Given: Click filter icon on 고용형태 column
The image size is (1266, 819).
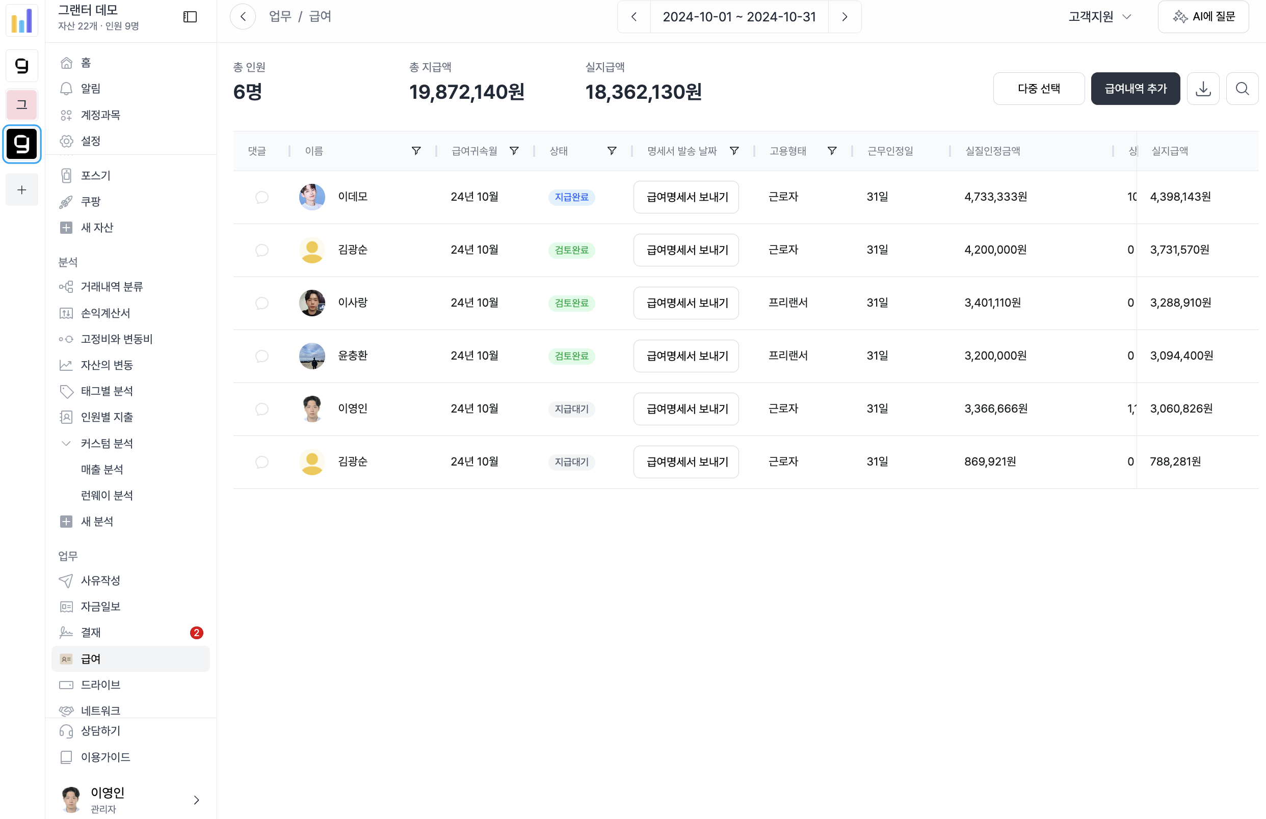Looking at the screenshot, I should [832, 151].
